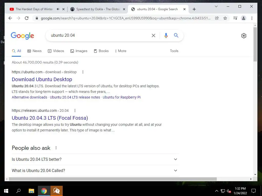Screen dimensions: 262x196
Task: Click the scroll down arrow of page
Action: coord(255,175)
